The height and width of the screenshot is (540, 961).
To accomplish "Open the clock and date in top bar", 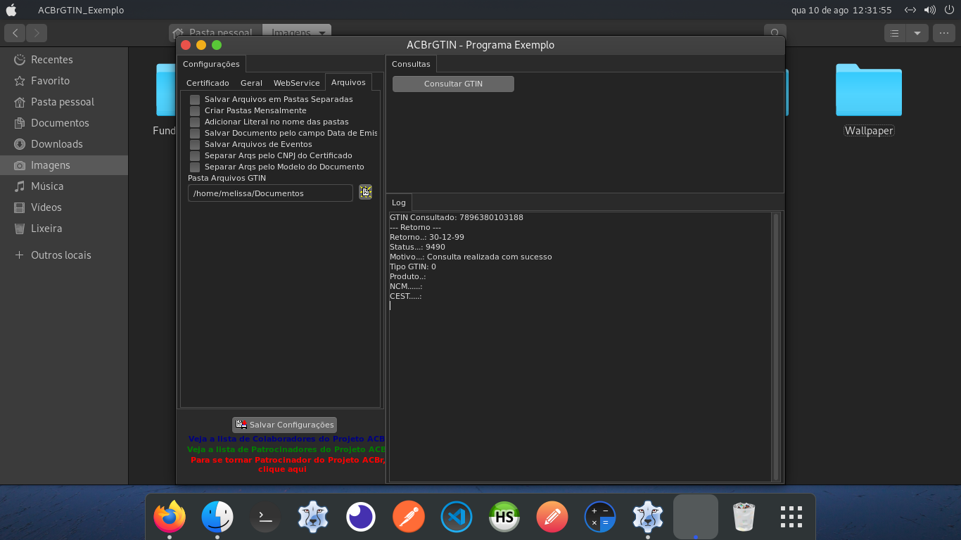I will [x=841, y=10].
